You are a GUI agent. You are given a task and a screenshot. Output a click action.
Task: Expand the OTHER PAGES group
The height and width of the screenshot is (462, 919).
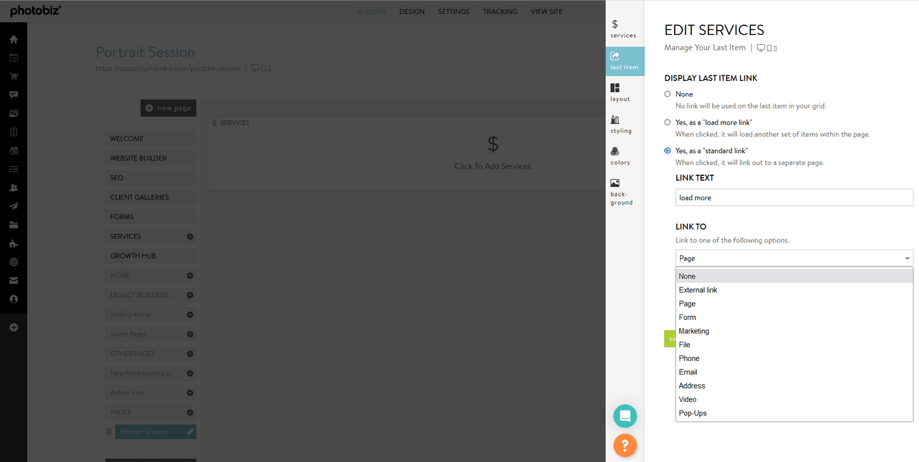click(x=150, y=354)
